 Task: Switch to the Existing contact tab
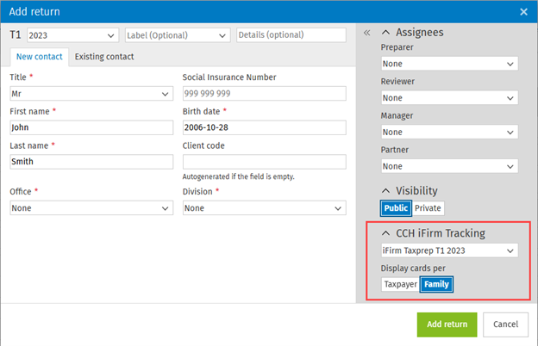(104, 57)
